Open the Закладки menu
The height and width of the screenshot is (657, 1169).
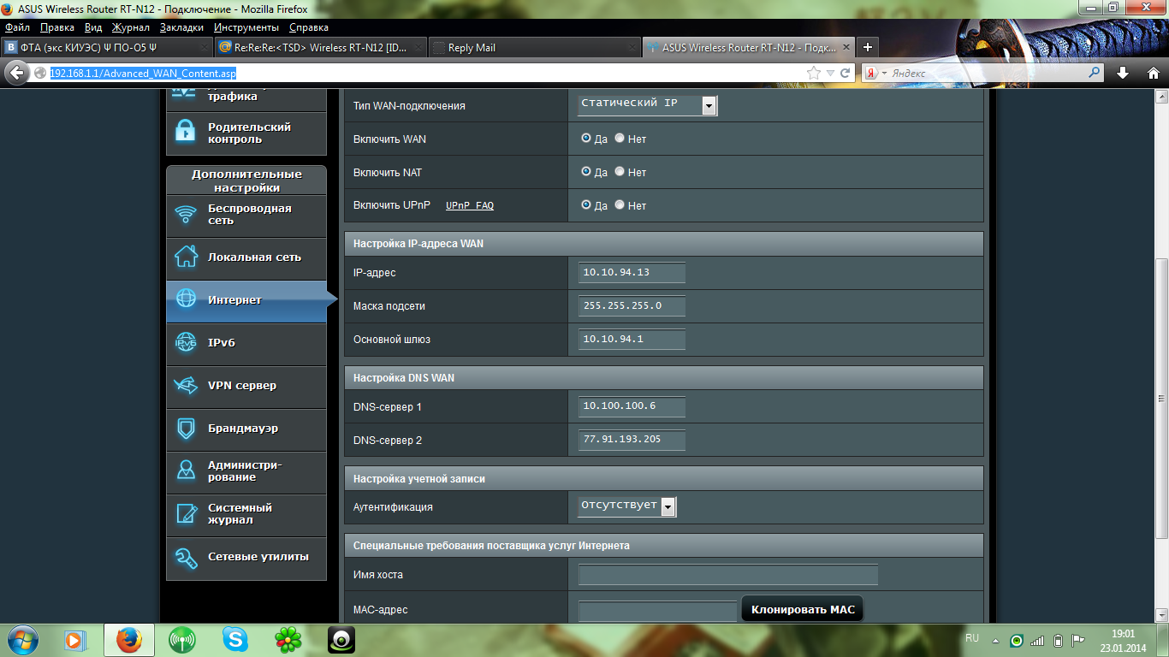tap(181, 27)
